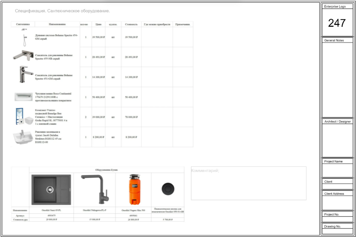Click the price cell '28 493,00 ₽' in Цена column
The image size is (356, 237).
pyautogui.click(x=98, y=57)
